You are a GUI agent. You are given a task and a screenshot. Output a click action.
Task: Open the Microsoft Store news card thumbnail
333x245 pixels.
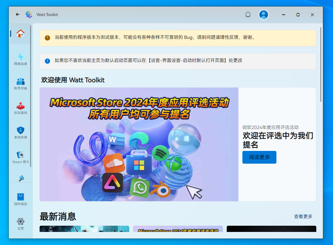tap(178, 229)
